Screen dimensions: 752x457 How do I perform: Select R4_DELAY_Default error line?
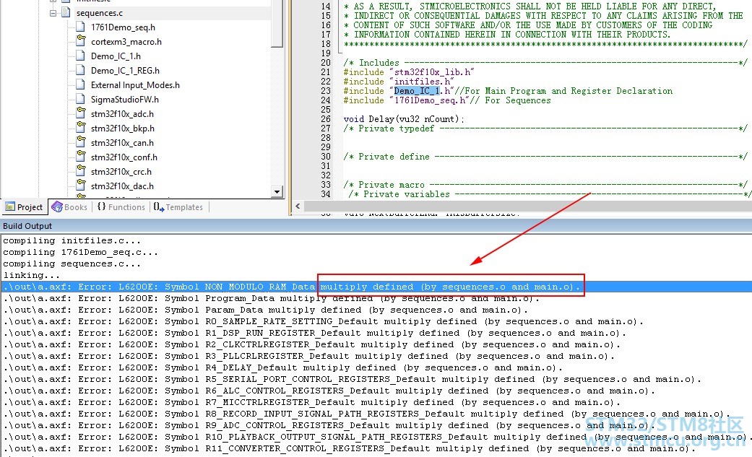pos(283,367)
